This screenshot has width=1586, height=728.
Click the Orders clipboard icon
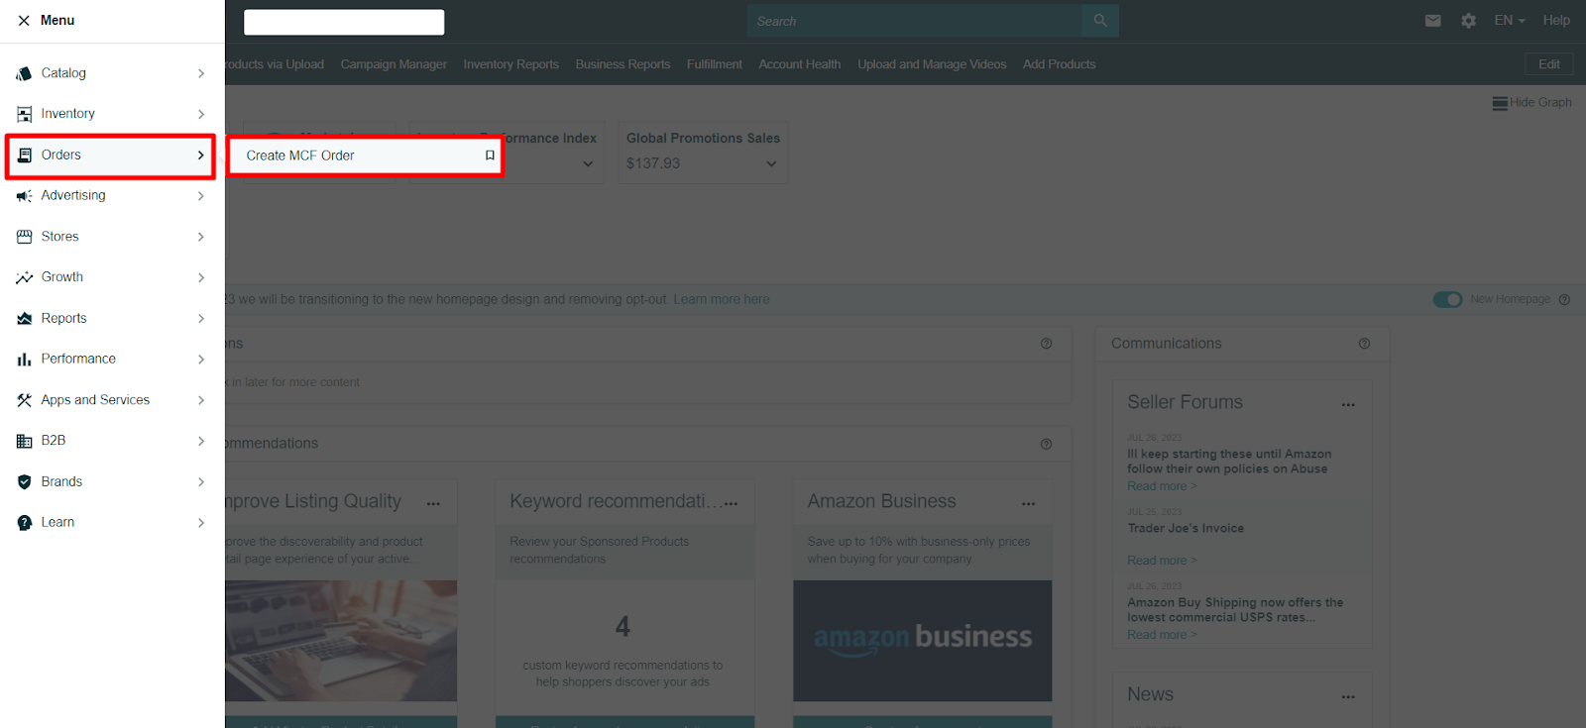click(24, 156)
